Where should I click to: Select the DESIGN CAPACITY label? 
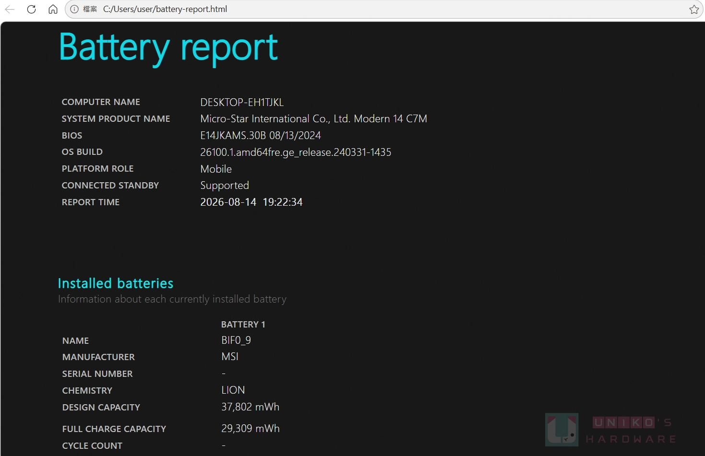[101, 408]
